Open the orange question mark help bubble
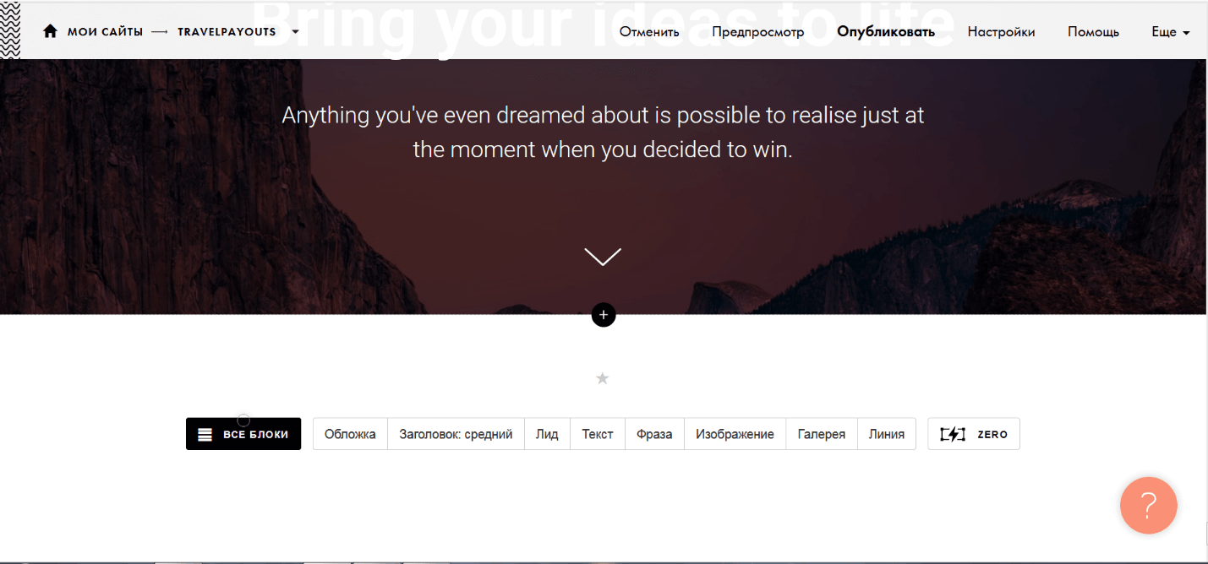The height and width of the screenshot is (564, 1208). (x=1148, y=506)
